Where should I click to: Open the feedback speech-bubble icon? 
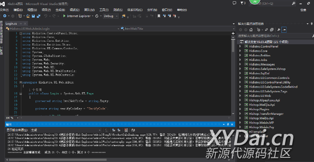tap(234, 3)
